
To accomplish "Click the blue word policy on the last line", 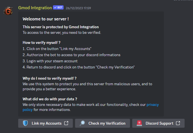I will pos(27,110).
